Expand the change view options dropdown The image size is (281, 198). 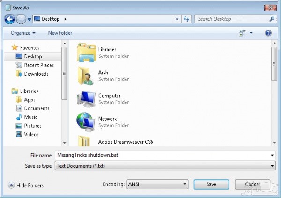(x=251, y=33)
